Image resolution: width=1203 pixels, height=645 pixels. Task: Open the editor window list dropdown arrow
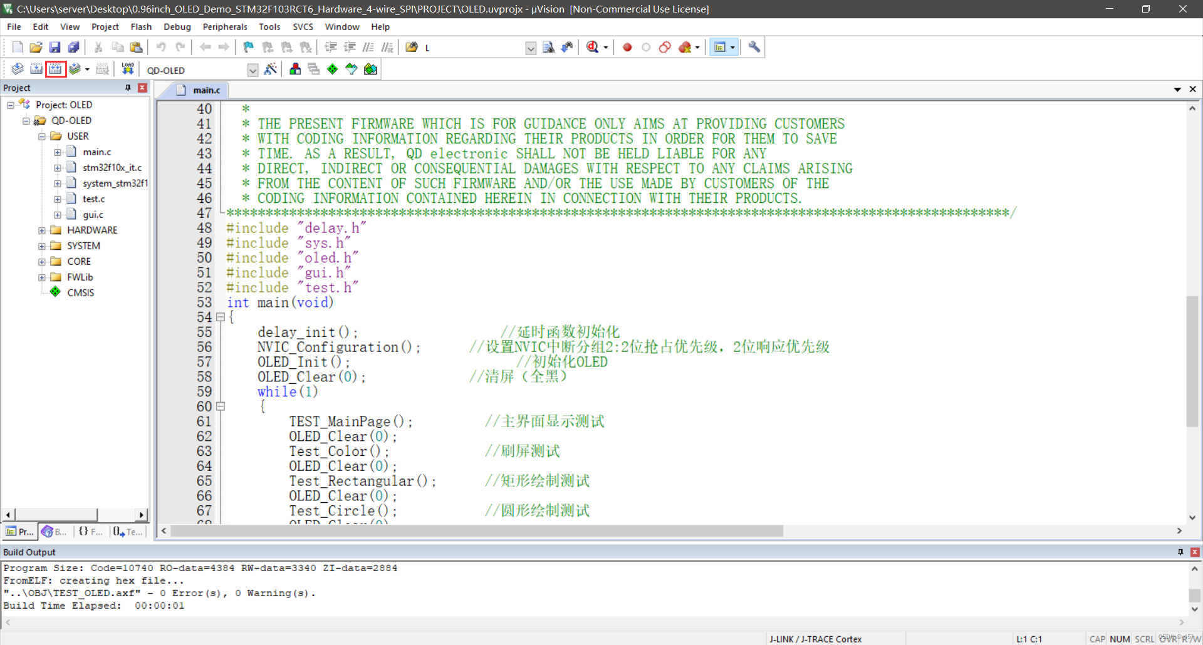click(1177, 90)
